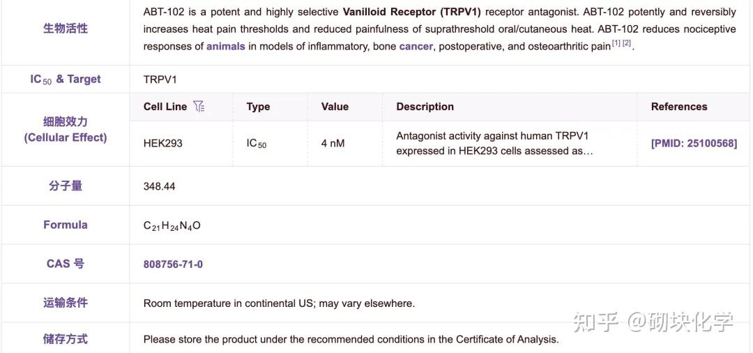
Task: Click the Value column header
Action: coord(335,107)
